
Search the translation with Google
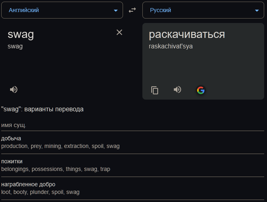click(x=200, y=90)
